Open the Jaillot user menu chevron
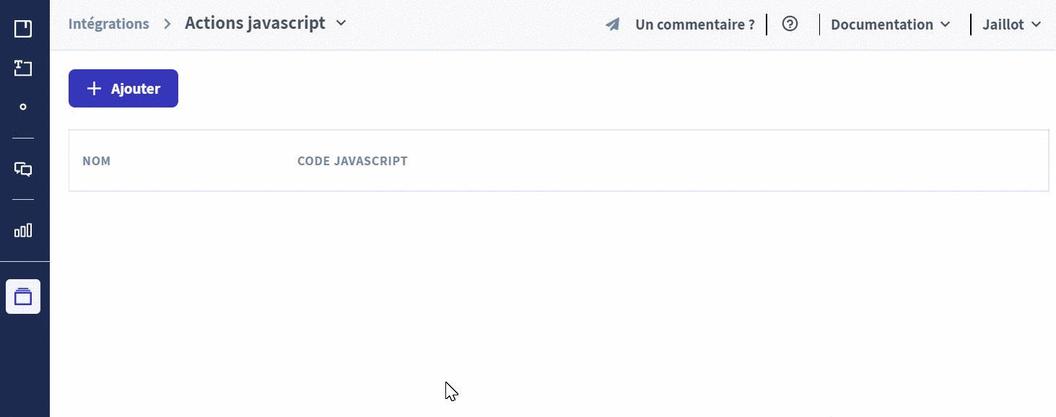 pyautogui.click(x=1037, y=25)
